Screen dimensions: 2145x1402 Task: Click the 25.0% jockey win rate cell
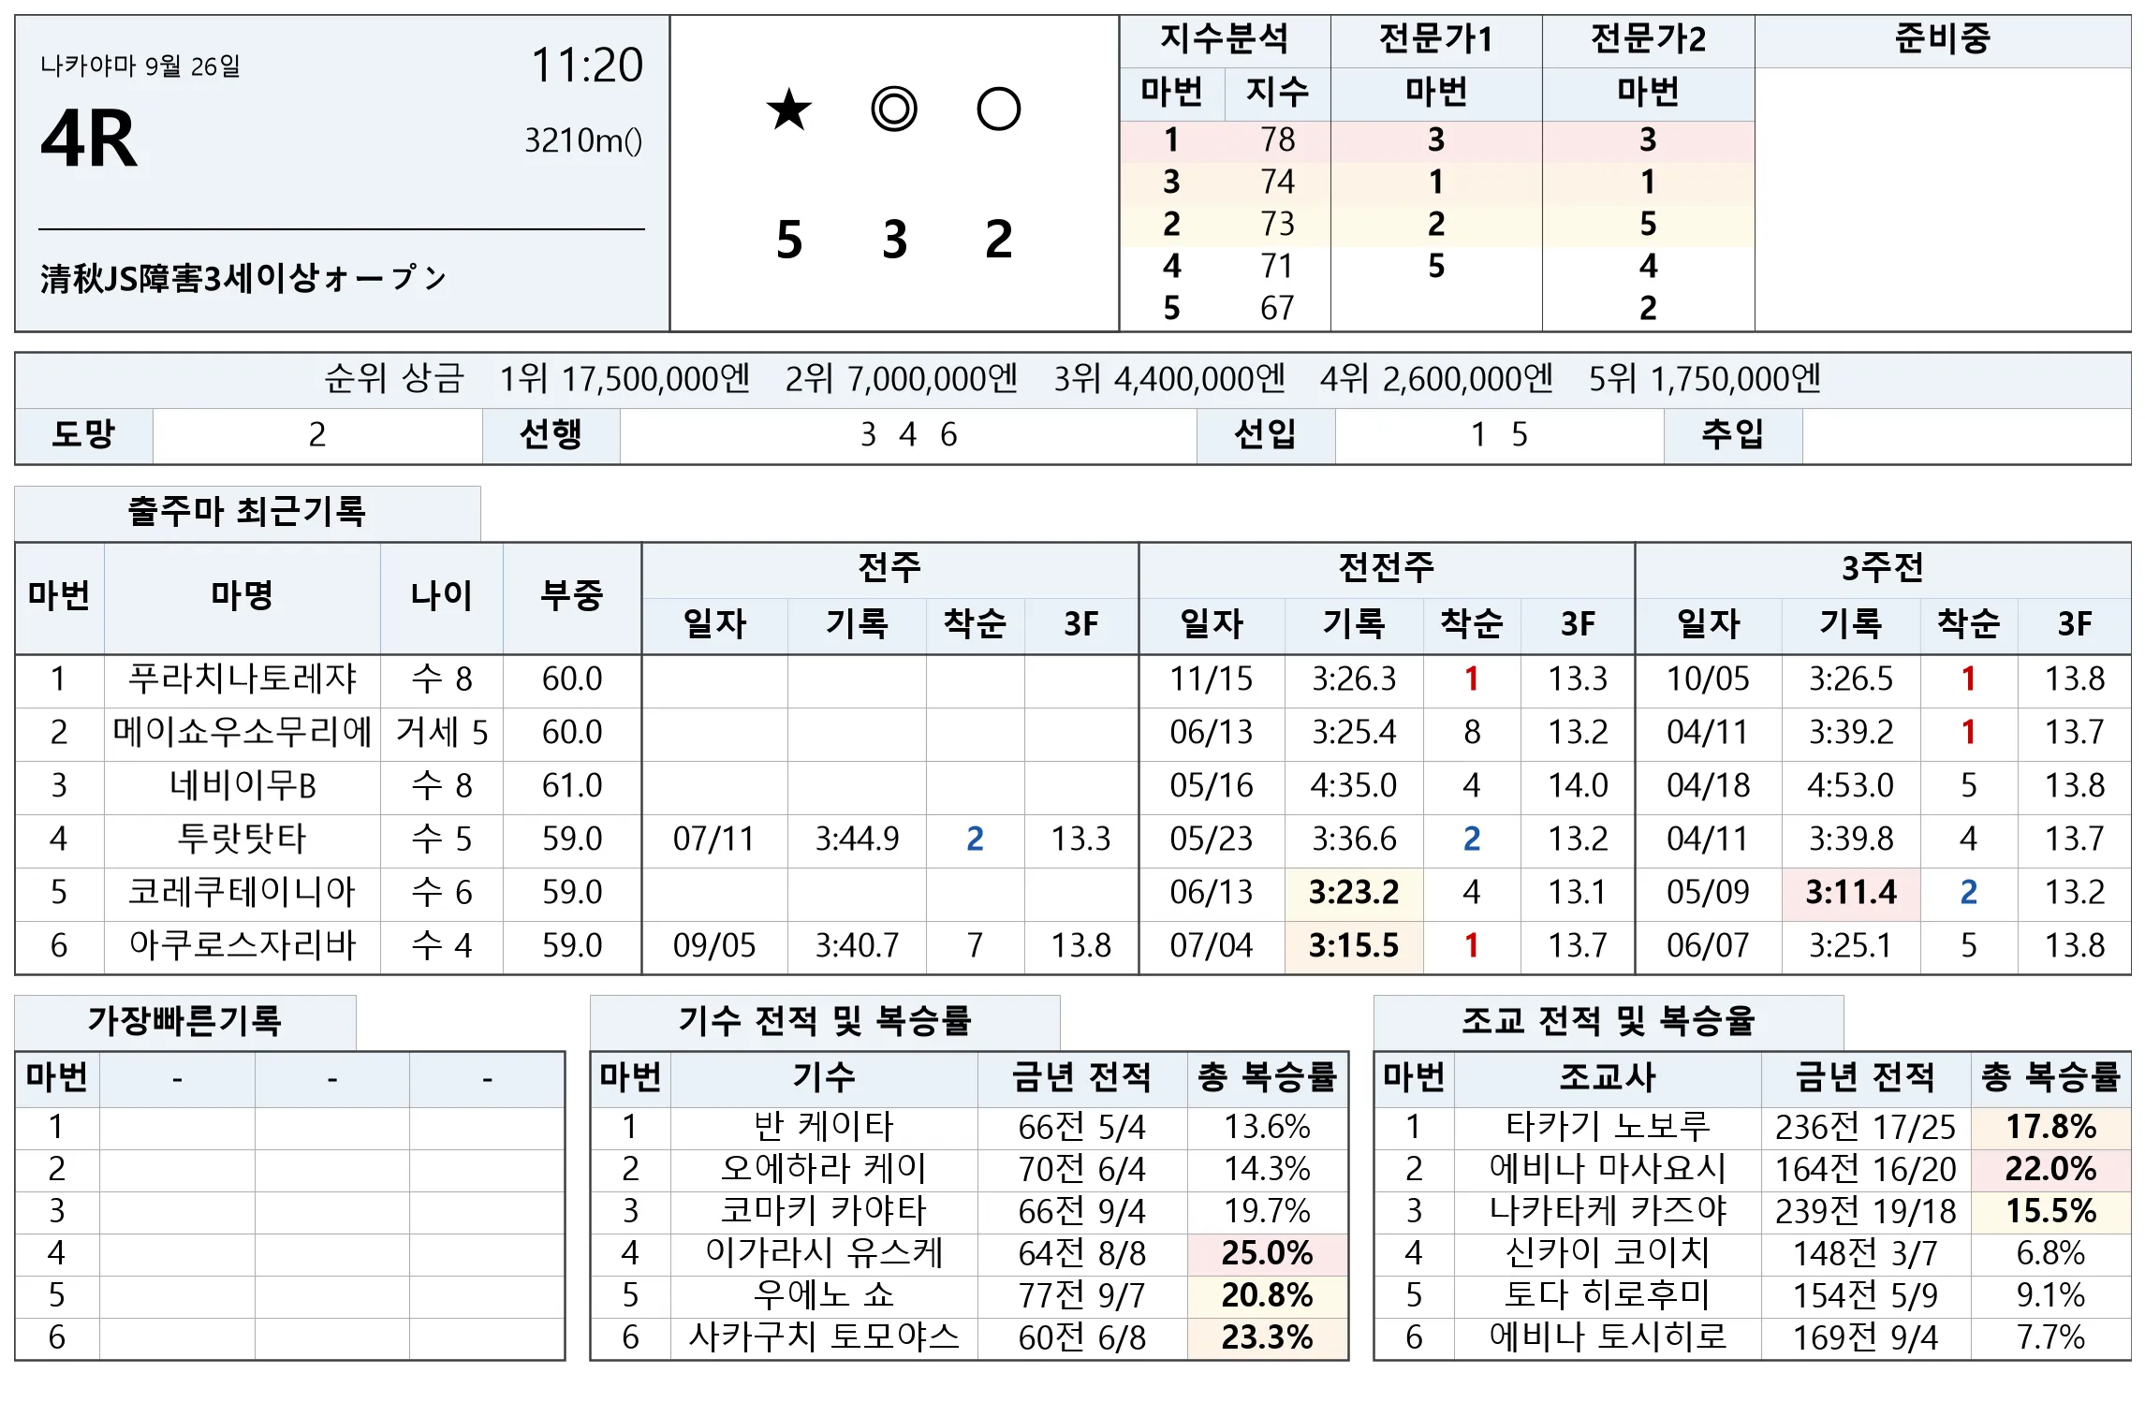tap(1268, 1254)
